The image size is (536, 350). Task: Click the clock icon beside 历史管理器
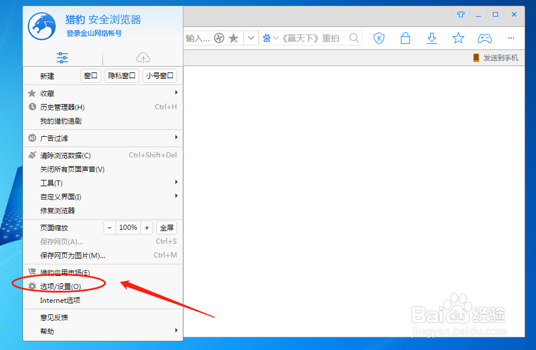click(32, 107)
